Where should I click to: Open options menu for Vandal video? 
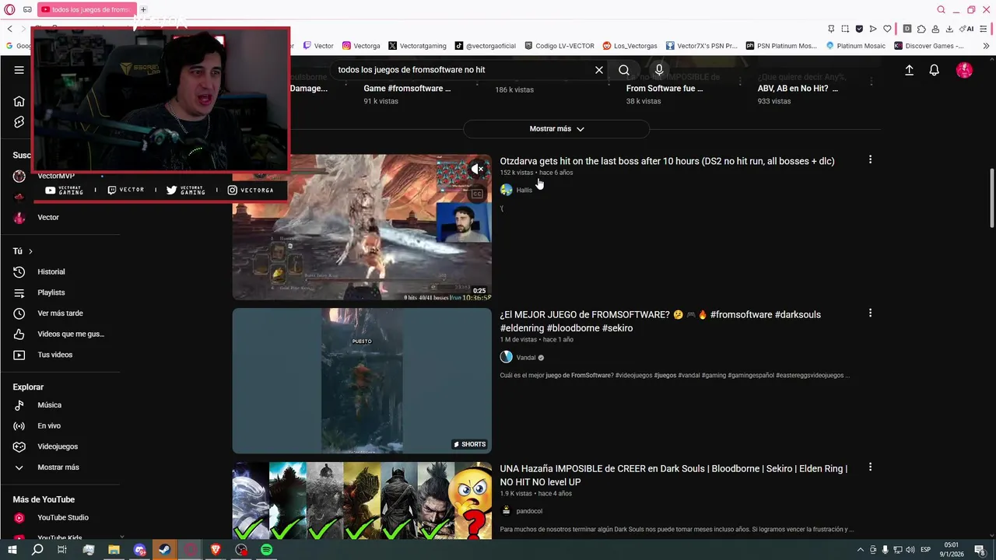coord(870,313)
